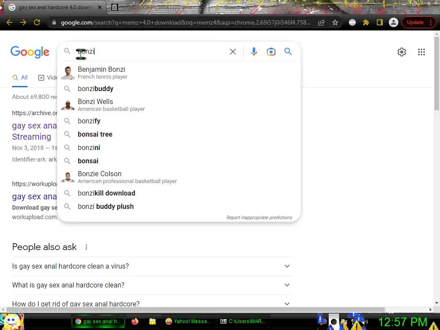Click the vertical scrollbar thumb
The width and height of the screenshot is (440, 330).
pos(437,73)
